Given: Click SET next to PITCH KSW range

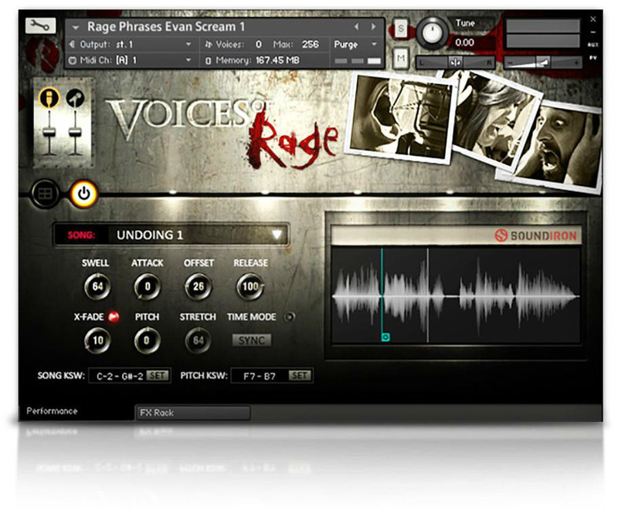Looking at the screenshot, I should (300, 376).
